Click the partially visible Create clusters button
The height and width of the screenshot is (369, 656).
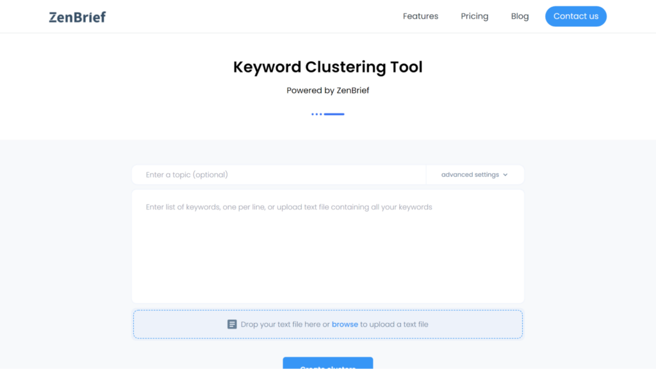pyautogui.click(x=328, y=363)
